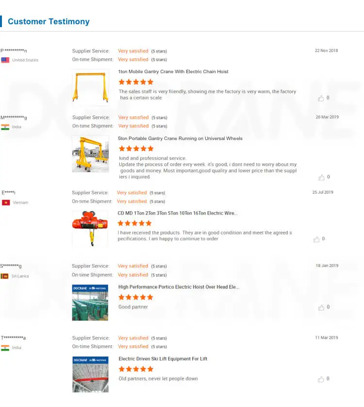Open High Performance Portico Electric Hoist link
364x407 pixels.
(x=179, y=287)
